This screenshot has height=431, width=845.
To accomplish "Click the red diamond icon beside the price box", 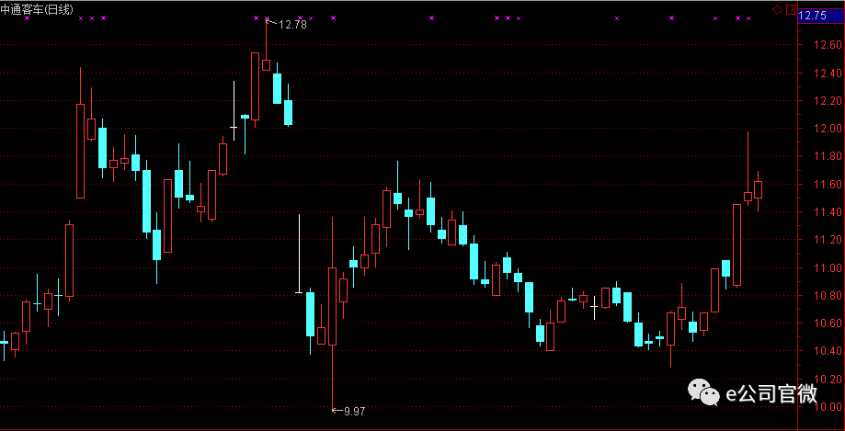I will [x=777, y=9].
